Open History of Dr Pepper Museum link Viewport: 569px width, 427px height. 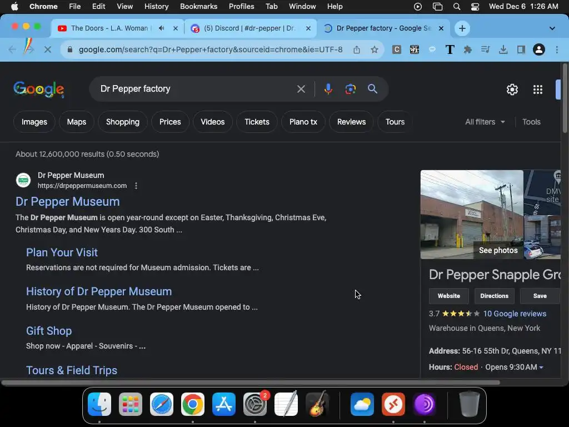[99, 291]
